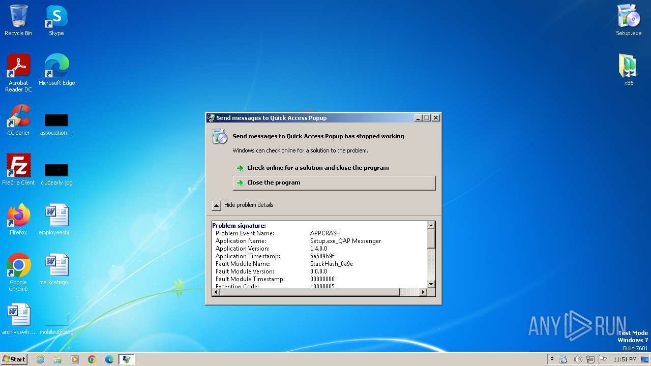Select the Setup.exe desktop icon
651x366 pixels.
[x=629, y=20]
